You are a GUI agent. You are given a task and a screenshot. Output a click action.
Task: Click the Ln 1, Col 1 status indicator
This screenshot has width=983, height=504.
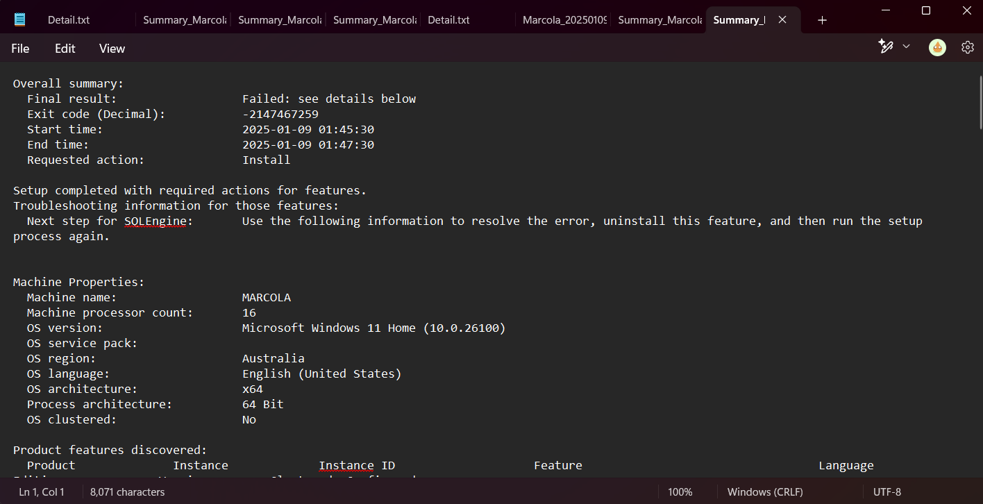coord(41,492)
